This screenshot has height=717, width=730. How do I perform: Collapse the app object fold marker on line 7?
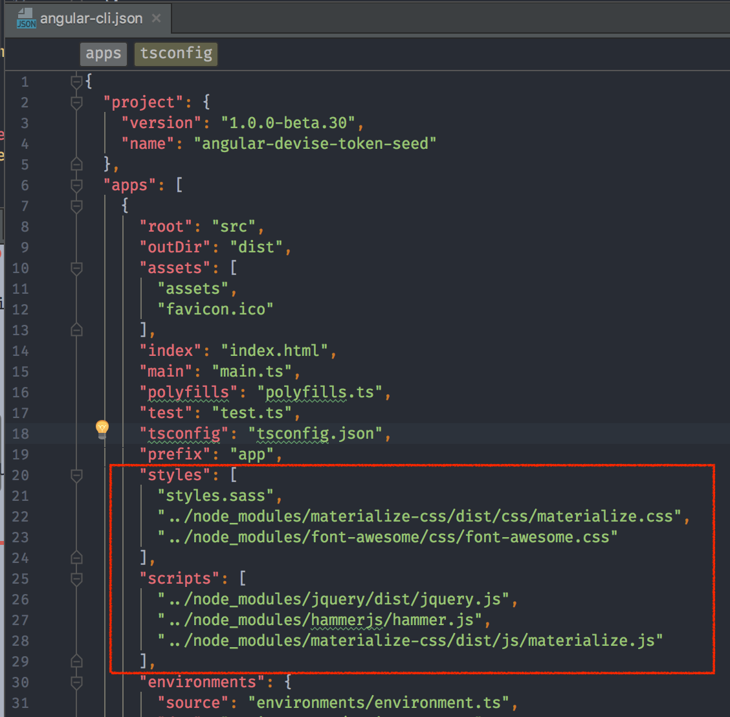click(x=76, y=206)
